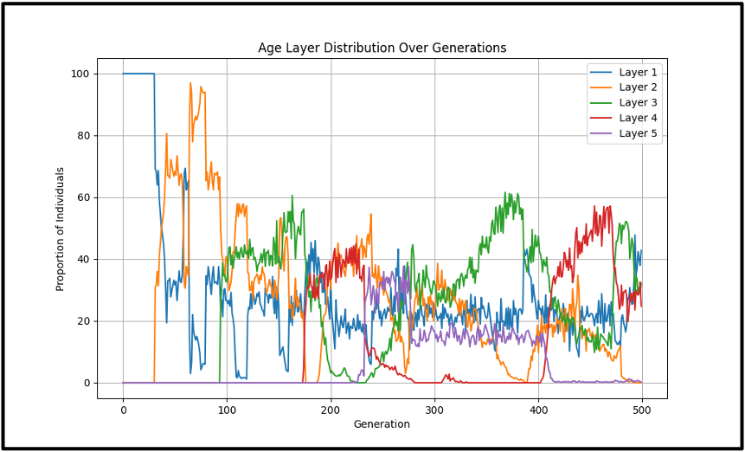Image resolution: width=745 pixels, height=452 pixels.
Task: Click the x-axis tick label 200
Action: click(x=331, y=409)
